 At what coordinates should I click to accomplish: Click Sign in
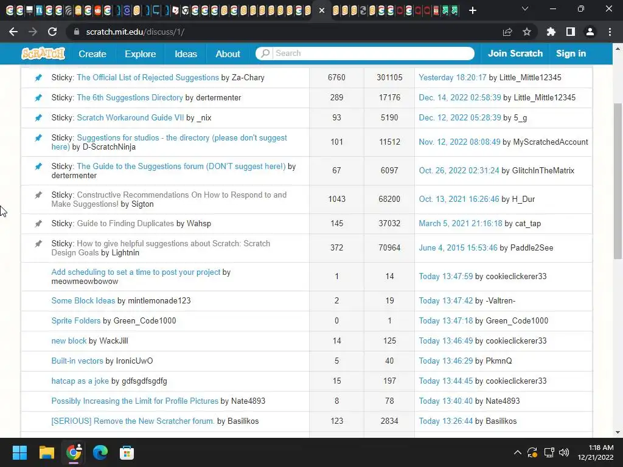pos(571,54)
